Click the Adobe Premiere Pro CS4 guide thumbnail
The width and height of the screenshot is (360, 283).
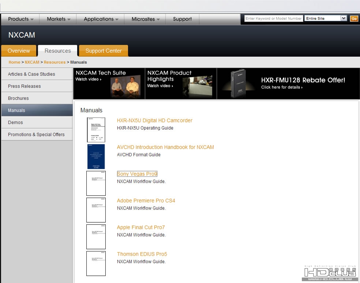(x=96, y=210)
